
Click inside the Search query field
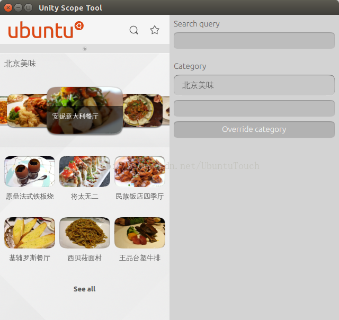(x=254, y=41)
